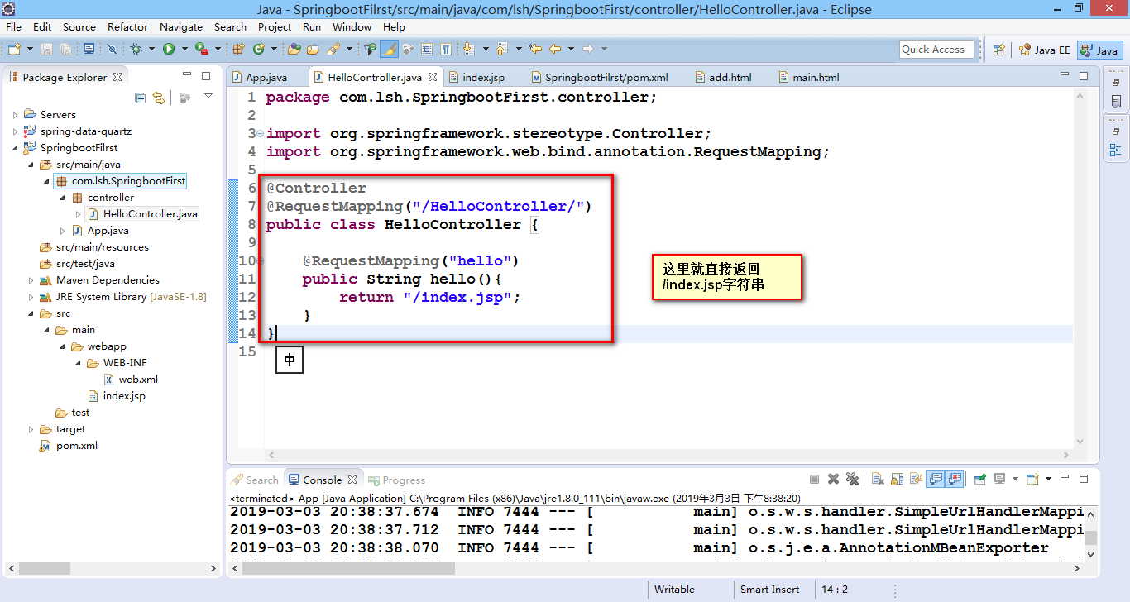Image resolution: width=1130 pixels, height=602 pixels.
Task: Click the Open Console icon
Action: click(x=1032, y=479)
